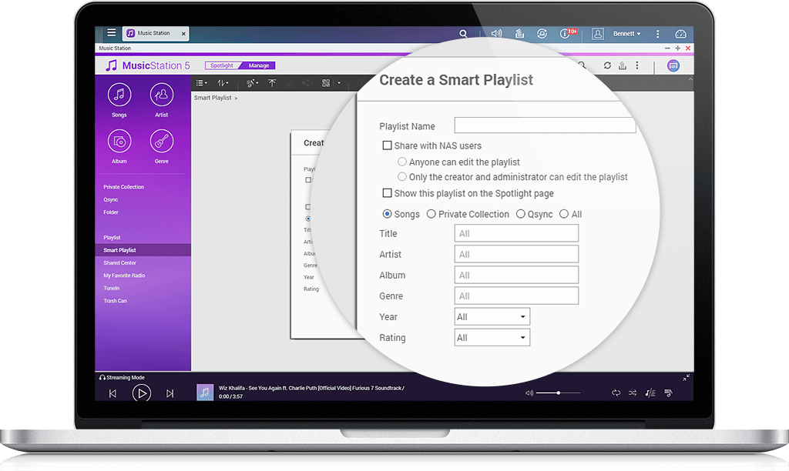This screenshot has height=471, width=789.
Task: Toggle shuffle mode in player bar
Action: 633,392
